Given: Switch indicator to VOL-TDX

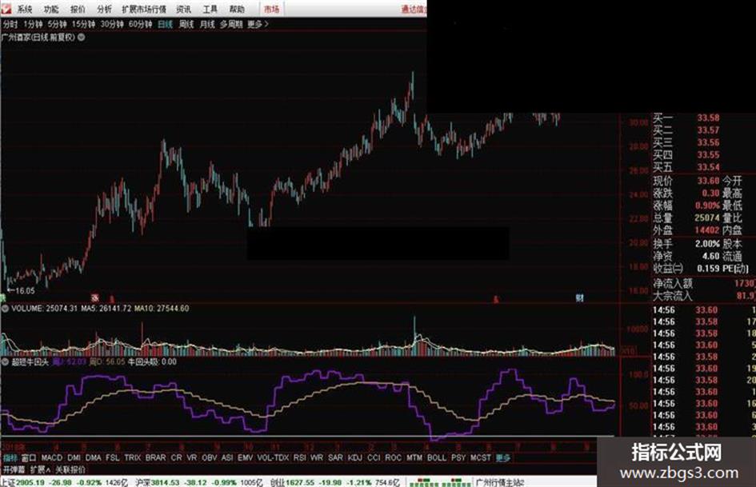Looking at the screenshot, I should click(x=274, y=458).
